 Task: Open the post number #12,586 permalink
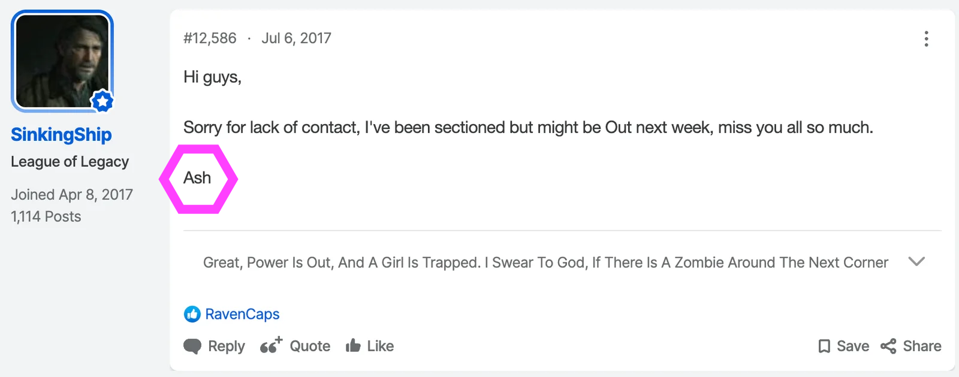click(210, 38)
